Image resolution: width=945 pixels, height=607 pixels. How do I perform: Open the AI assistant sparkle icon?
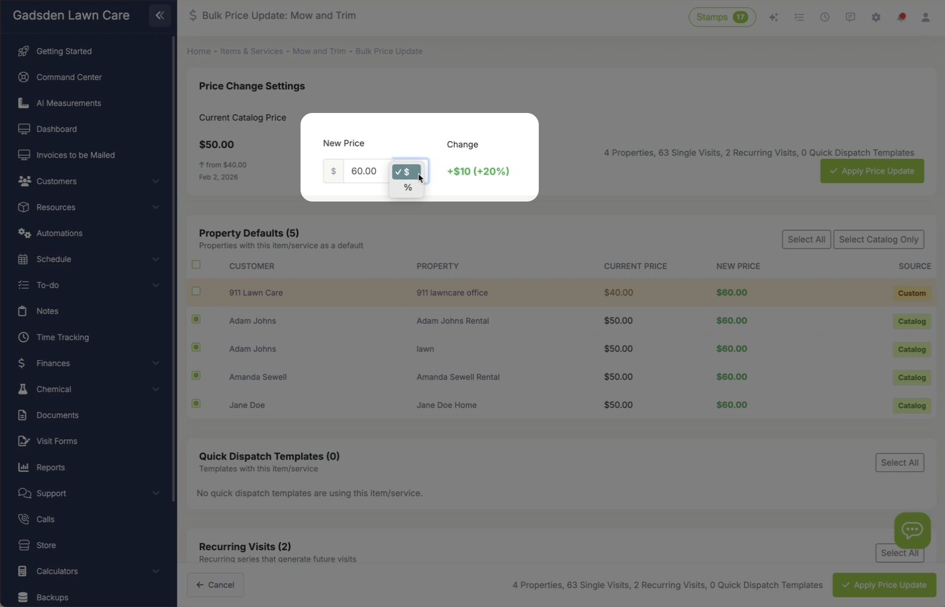click(x=773, y=16)
